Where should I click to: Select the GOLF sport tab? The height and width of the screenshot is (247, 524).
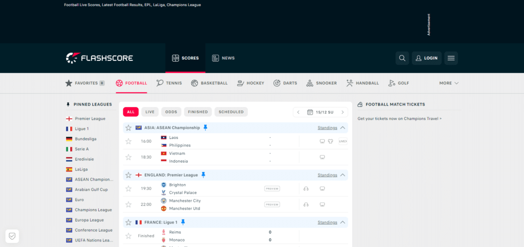point(399,83)
